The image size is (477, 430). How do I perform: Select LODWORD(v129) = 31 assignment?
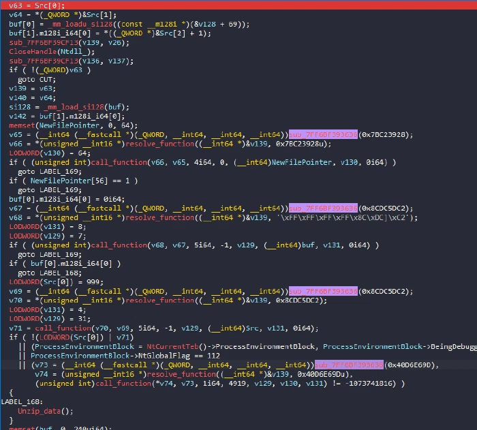coord(50,319)
